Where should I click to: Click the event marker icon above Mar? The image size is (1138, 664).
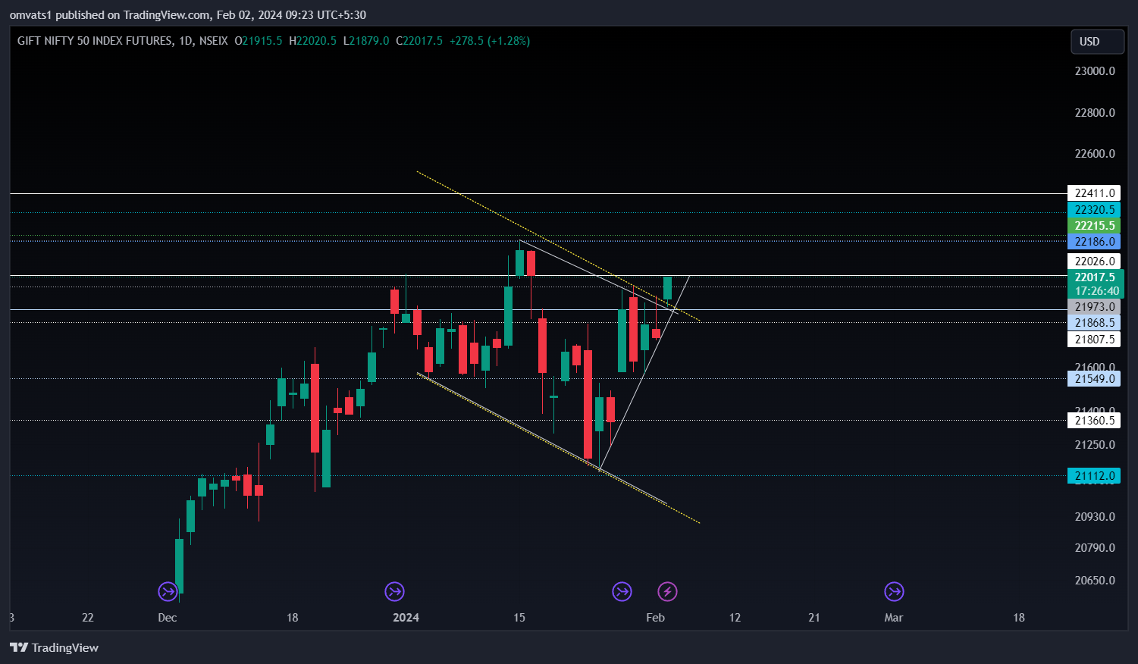click(x=894, y=591)
